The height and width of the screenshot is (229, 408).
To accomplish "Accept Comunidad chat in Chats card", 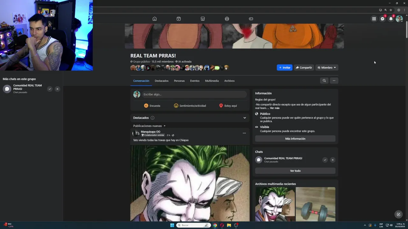I will click(x=325, y=160).
